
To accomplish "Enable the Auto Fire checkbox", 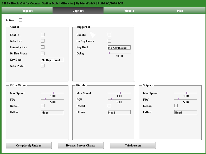I will (x=43, y=41).
